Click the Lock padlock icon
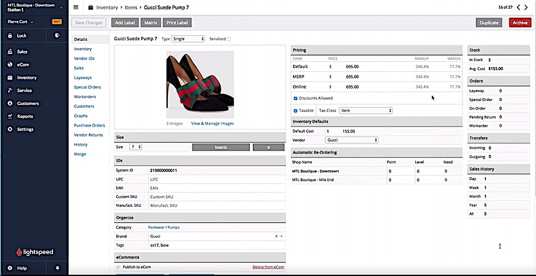Screen dimensions: 536x276 (x=10, y=35)
